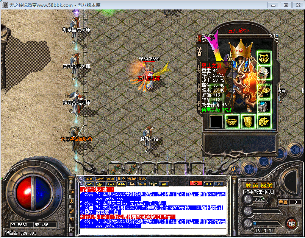Select the 装备 side tab in character panel
305x238 pixels.
[200, 52]
